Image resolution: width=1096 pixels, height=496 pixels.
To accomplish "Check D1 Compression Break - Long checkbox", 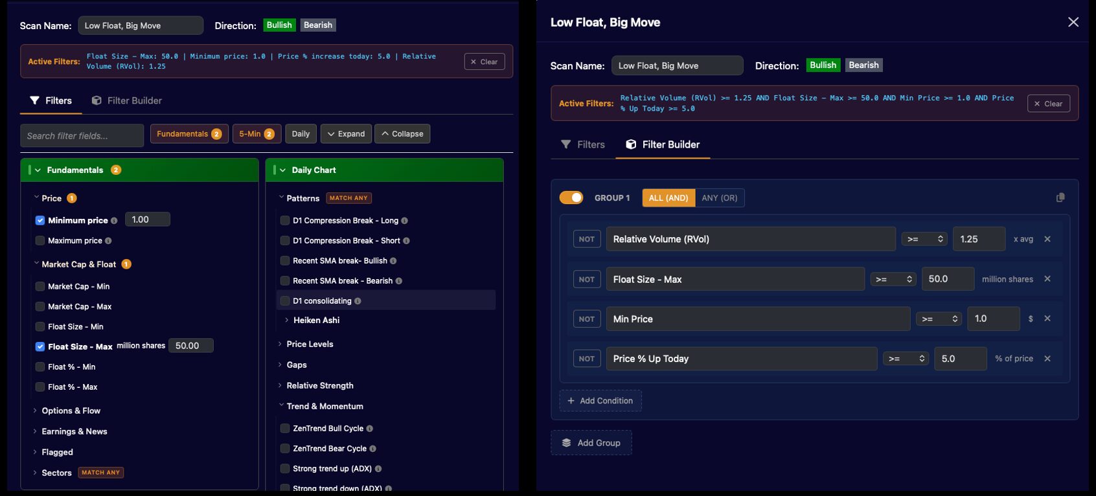I will (x=285, y=221).
